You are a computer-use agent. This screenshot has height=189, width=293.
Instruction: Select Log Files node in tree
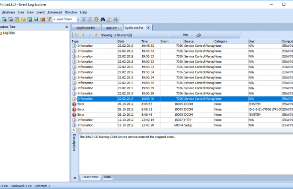point(9,34)
